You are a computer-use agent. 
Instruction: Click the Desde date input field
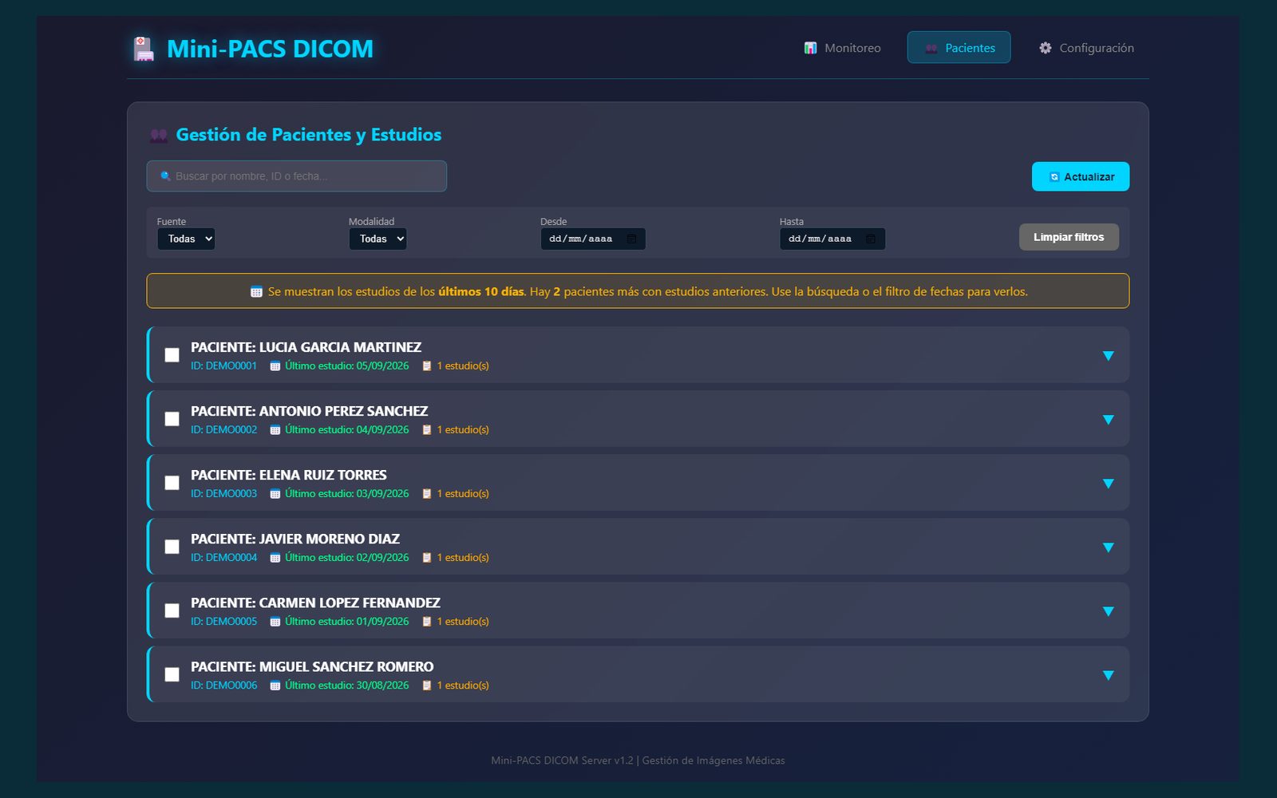[x=593, y=239]
